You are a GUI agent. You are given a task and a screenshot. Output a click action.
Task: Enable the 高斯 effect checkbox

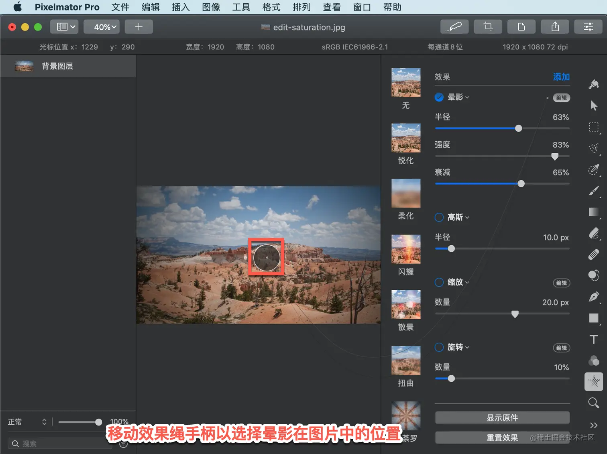pos(439,217)
